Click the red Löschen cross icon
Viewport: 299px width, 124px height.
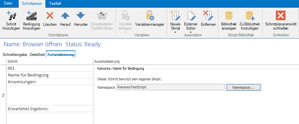tap(50, 15)
